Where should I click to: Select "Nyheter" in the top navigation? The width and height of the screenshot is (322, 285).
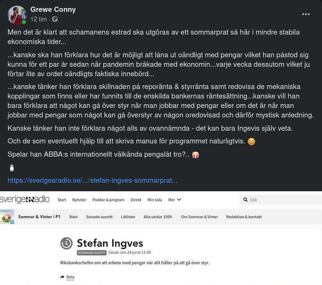click(79, 200)
